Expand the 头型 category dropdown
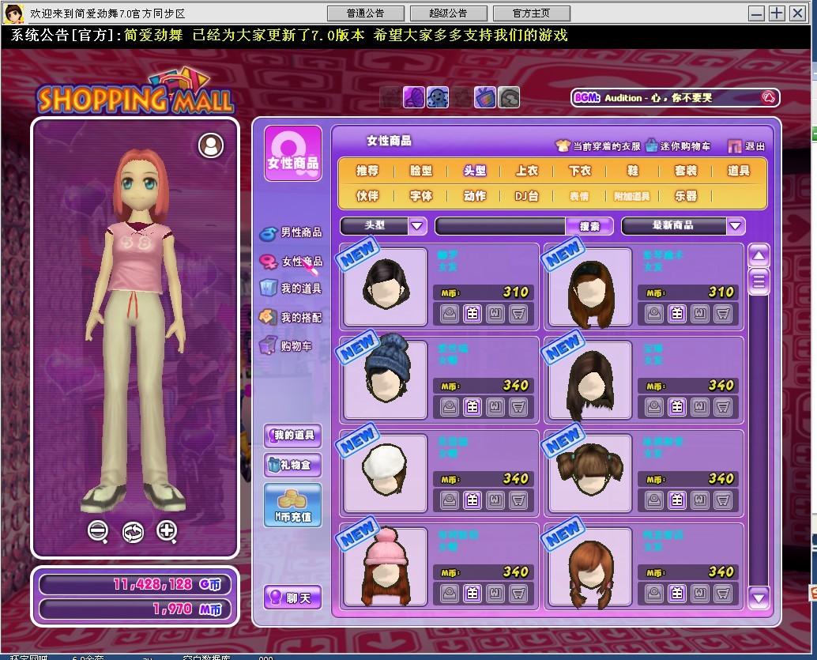Image resolution: width=817 pixels, height=660 pixels. click(417, 226)
